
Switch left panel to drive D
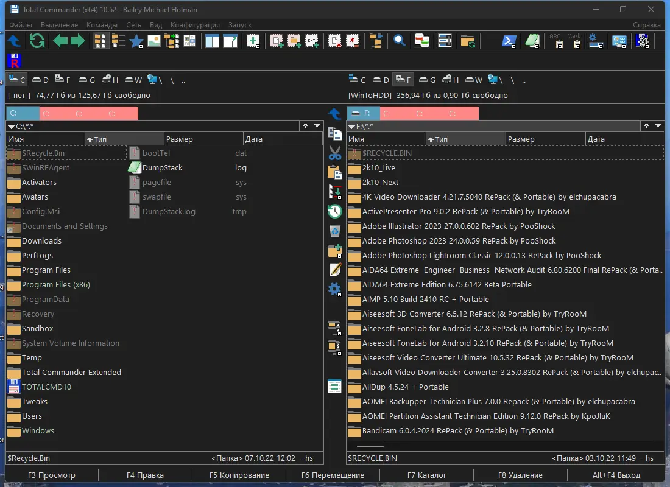40,79
